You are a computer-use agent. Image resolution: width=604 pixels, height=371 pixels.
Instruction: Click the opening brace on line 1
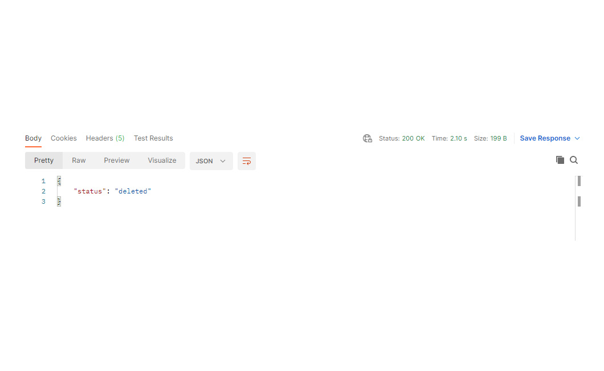59,181
